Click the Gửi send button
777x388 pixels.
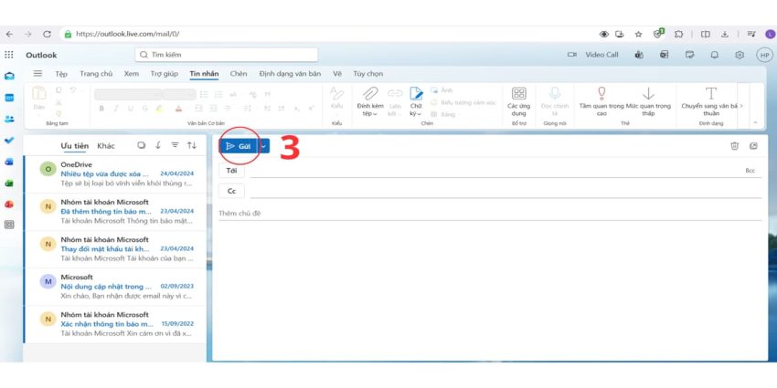[239, 146]
